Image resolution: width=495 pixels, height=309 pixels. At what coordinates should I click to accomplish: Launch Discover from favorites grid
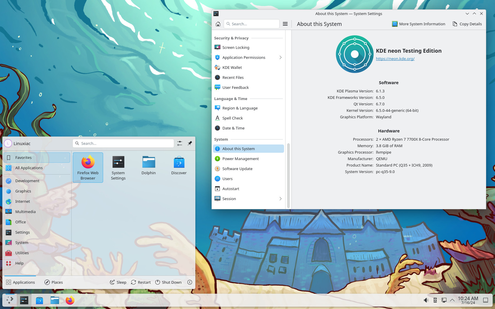coord(179,167)
